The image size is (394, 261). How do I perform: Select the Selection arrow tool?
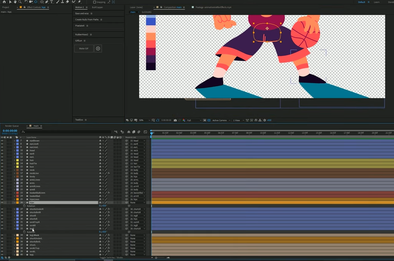10,2
